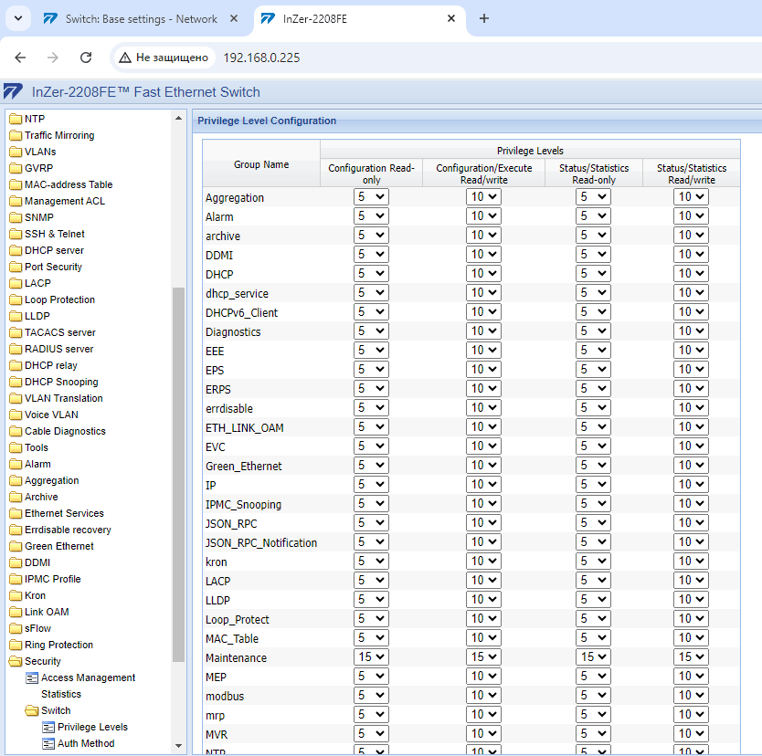Image resolution: width=762 pixels, height=756 pixels.
Task: Click the Green_Ethernet group name
Action: pyautogui.click(x=243, y=467)
